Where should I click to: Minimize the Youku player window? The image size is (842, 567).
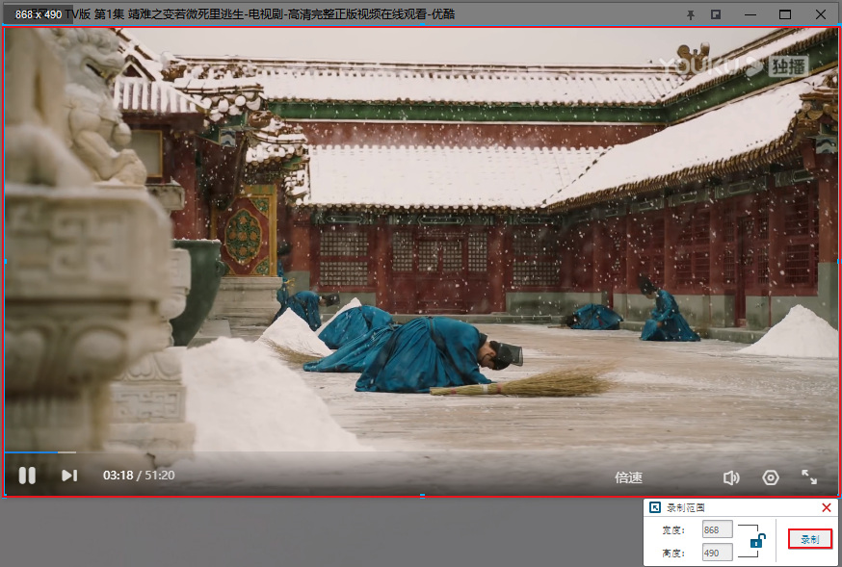point(750,14)
